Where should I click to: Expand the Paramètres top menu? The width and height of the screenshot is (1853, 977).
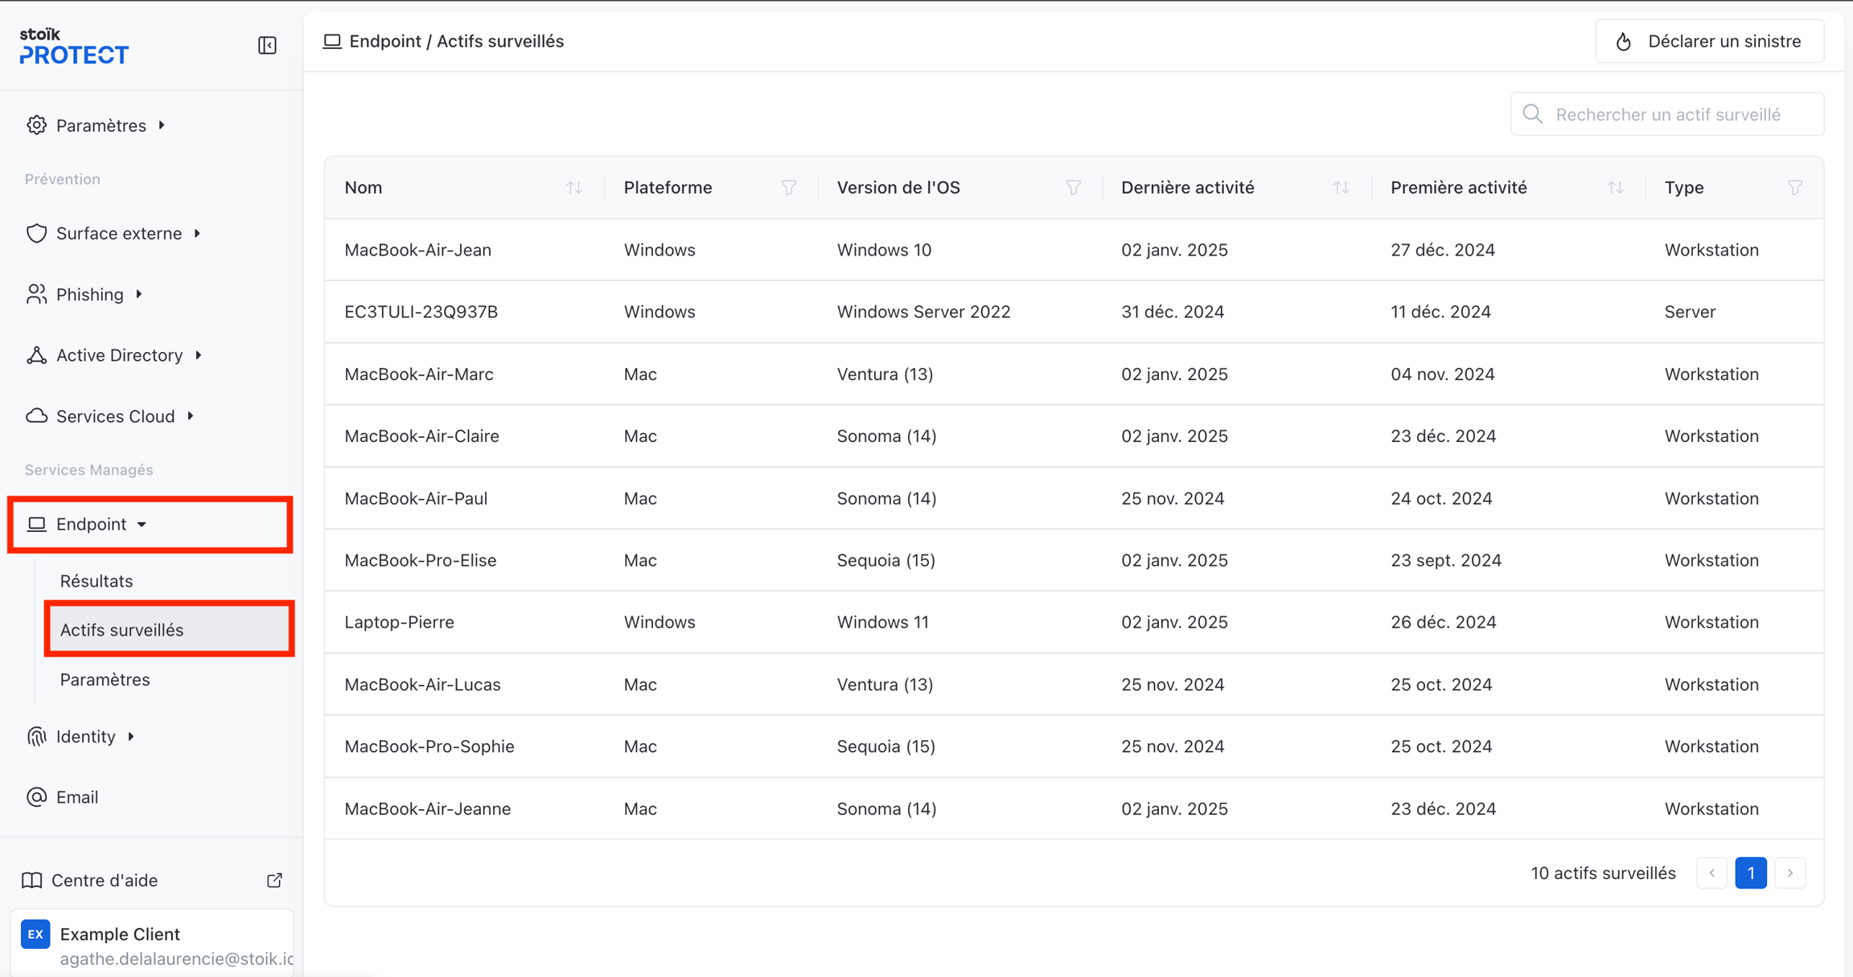(x=101, y=125)
